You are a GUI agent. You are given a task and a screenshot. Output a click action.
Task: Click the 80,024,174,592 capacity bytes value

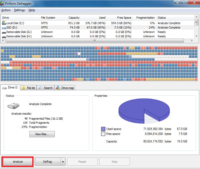click(x=153, y=141)
